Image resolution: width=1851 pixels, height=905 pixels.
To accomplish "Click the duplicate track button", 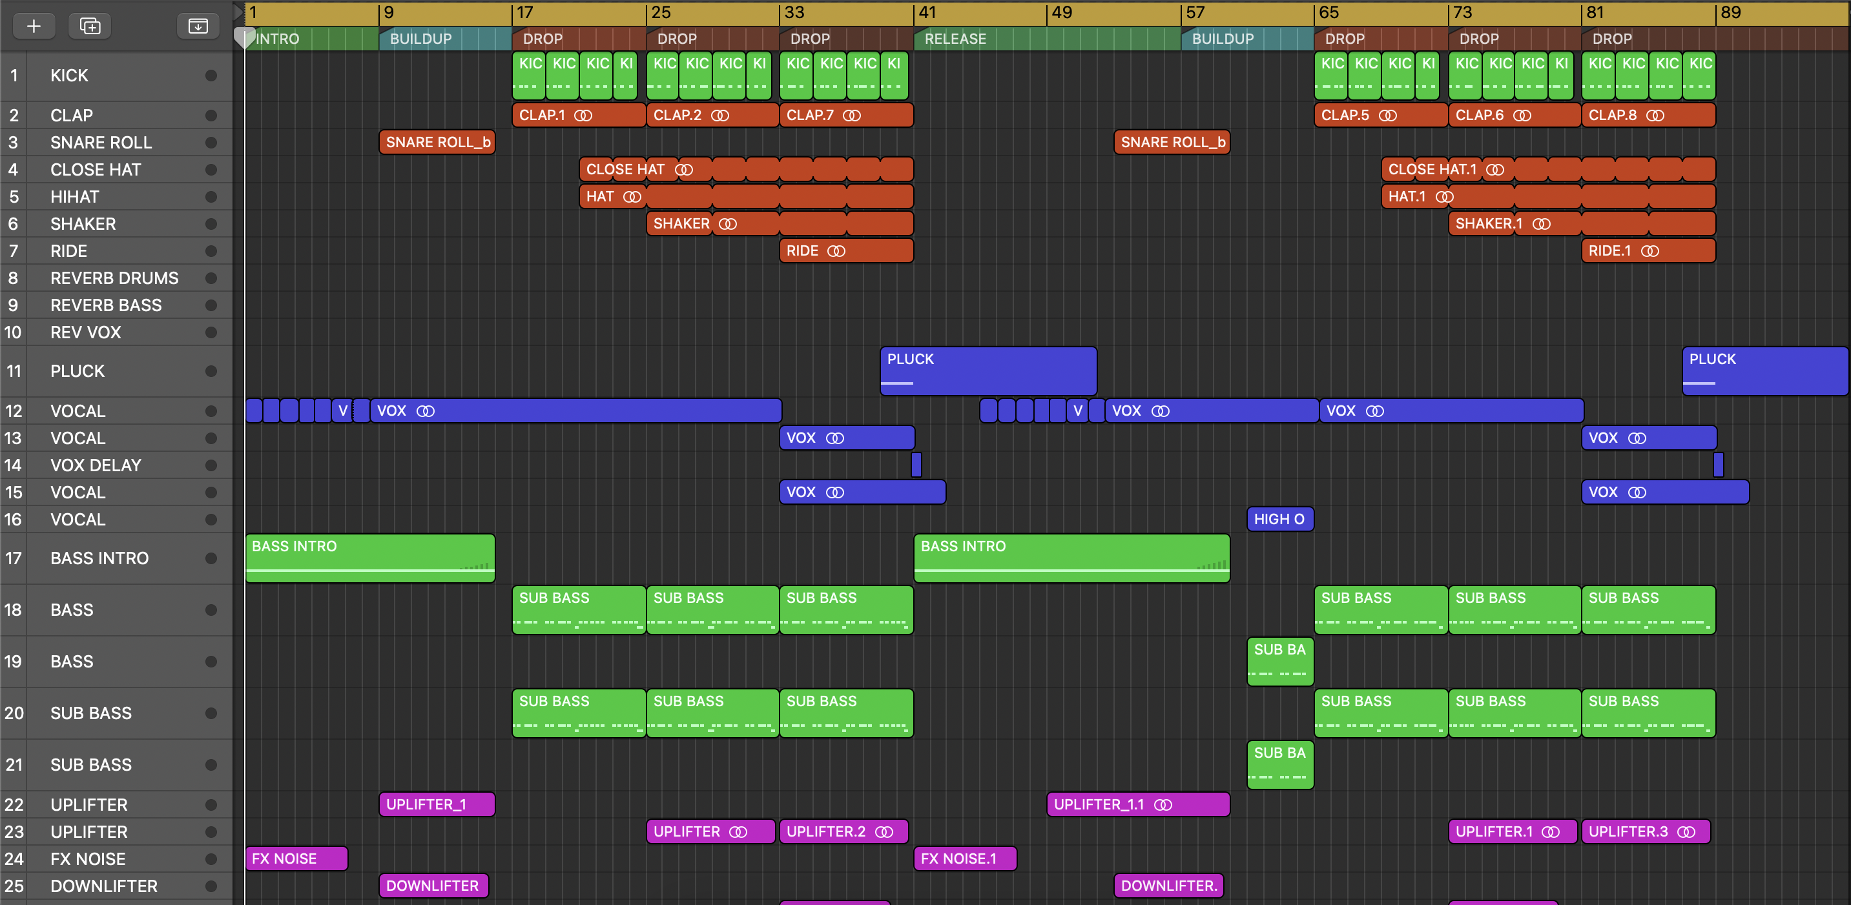I will (x=90, y=26).
